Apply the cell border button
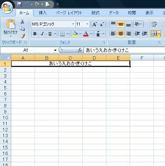 coord(63,34)
